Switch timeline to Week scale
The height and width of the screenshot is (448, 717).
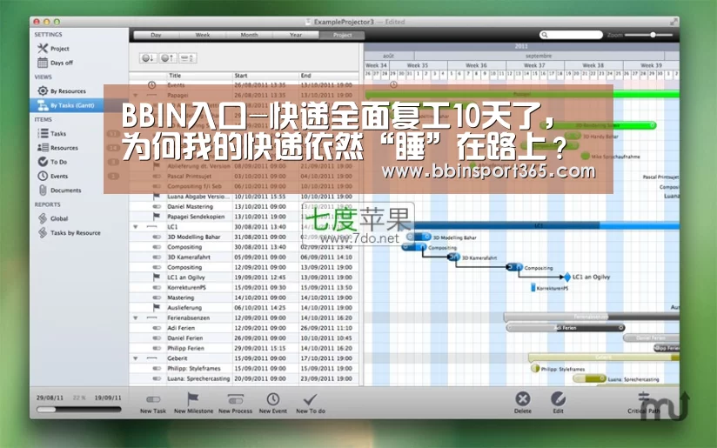(x=203, y=35)
